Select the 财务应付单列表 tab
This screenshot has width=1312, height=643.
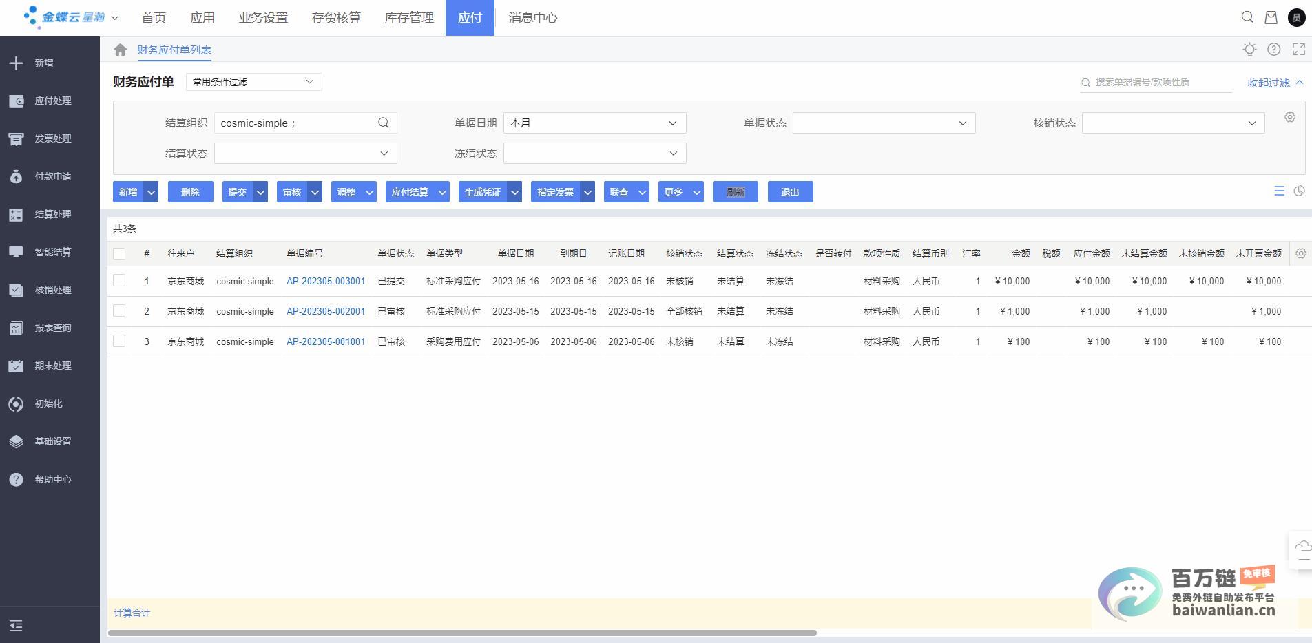click(174, 50)
